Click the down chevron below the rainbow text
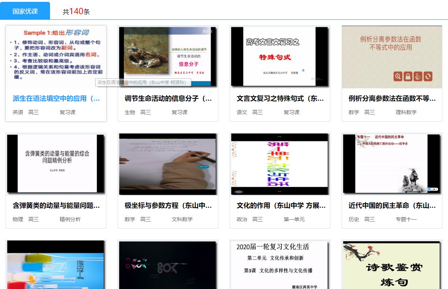The height and width of the screenshot is (289, 448). (x=280, y=191)
